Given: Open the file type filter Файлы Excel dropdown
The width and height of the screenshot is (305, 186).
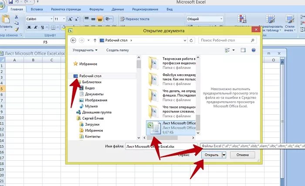Looking at the screenshot, I should pos(252,146).
